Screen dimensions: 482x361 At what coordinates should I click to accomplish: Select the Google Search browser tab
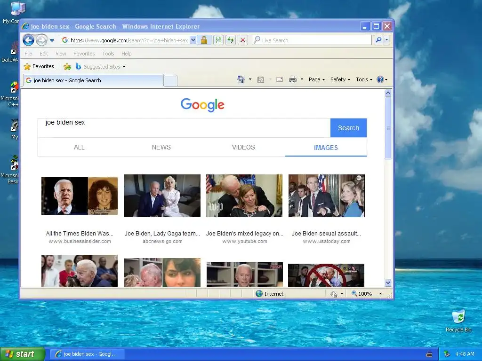93,80
